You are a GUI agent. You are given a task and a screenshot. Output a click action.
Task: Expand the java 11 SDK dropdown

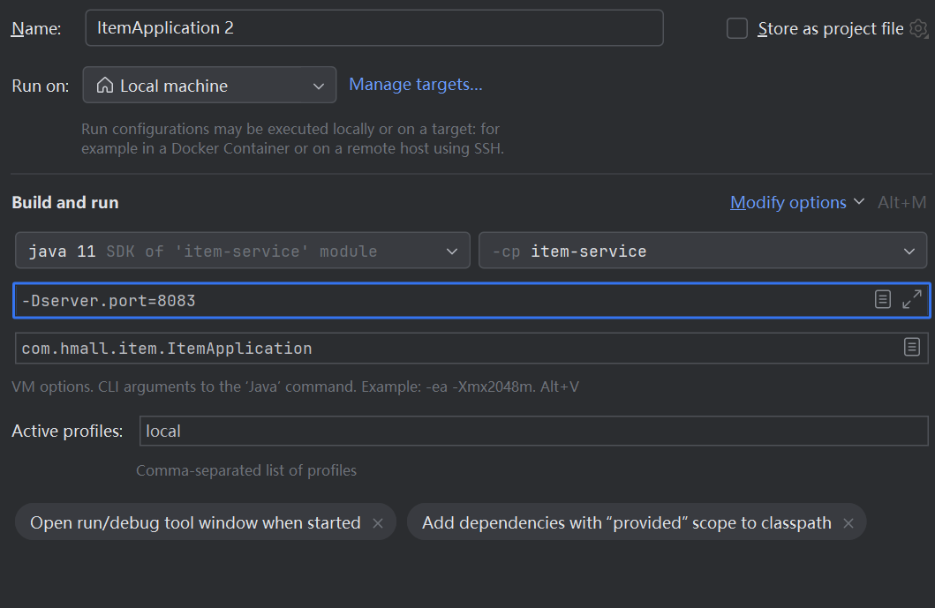tap(243, 251)
